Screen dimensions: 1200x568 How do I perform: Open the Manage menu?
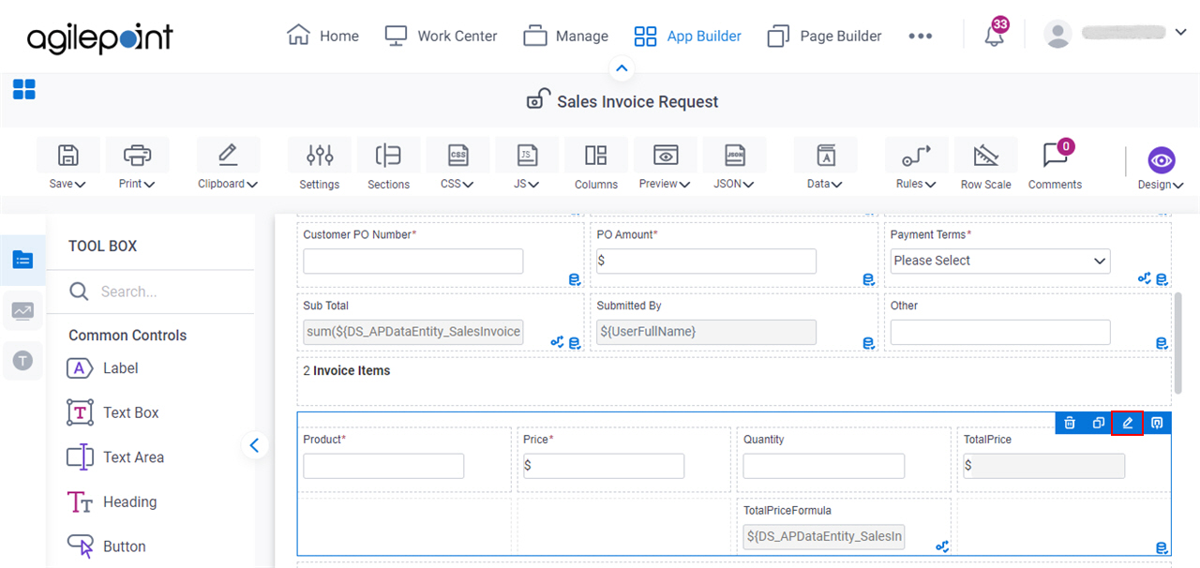566,36
